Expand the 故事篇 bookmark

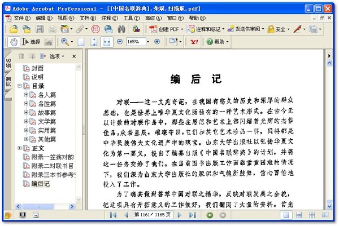[x=26, y=112]
